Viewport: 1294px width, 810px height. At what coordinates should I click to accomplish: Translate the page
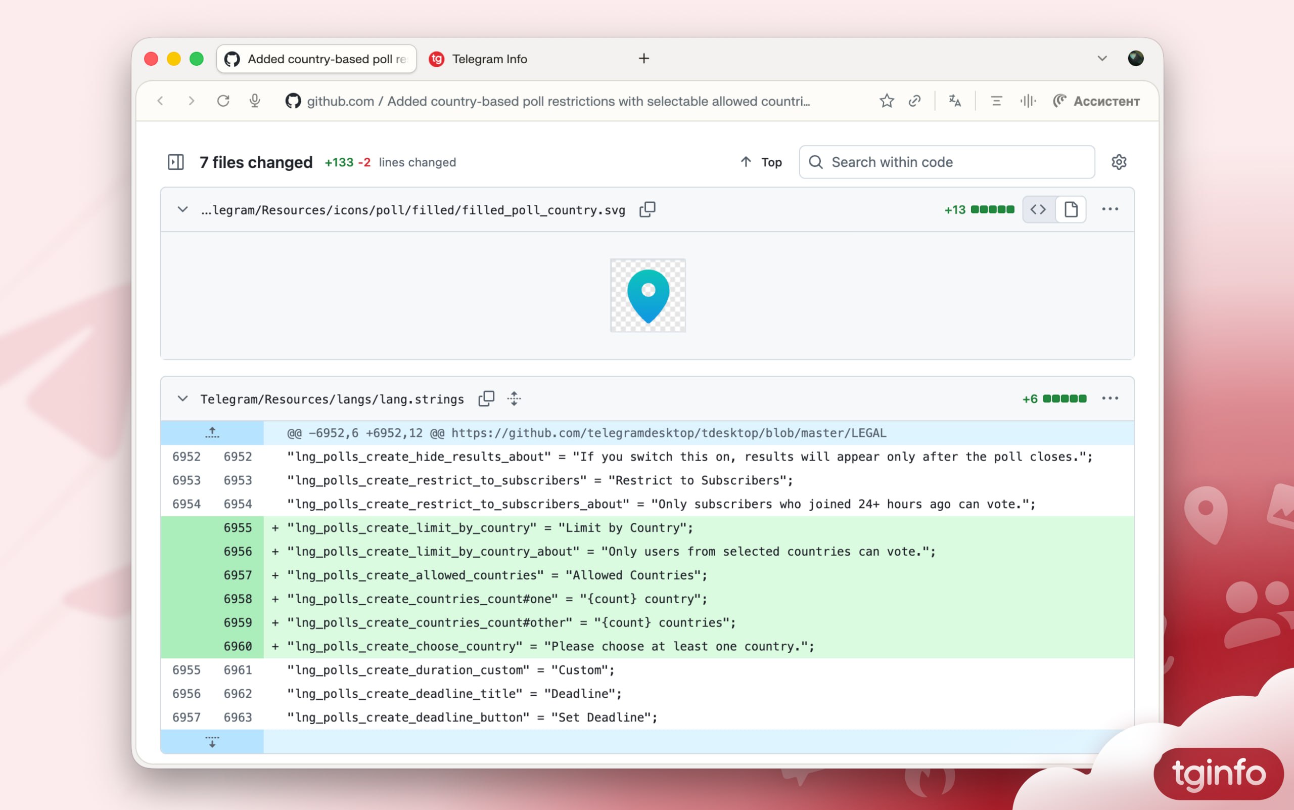pos(955,101)
